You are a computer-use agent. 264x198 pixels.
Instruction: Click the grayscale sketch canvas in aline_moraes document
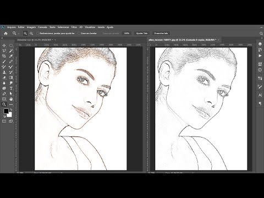pos(201,109)
